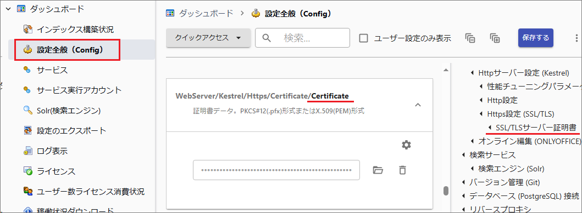
Task: Click the expand-all icon in toolbar
Action: click(495, 38)
